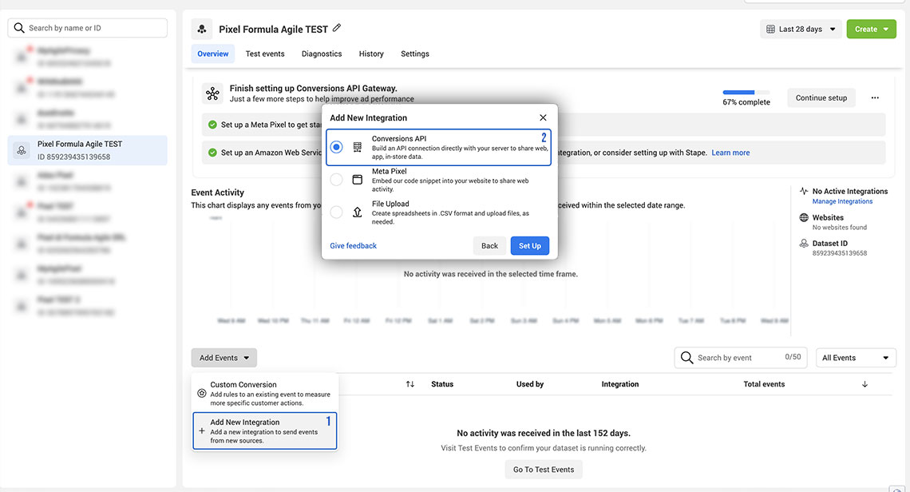Open the All Events filter dropdown

856,358
